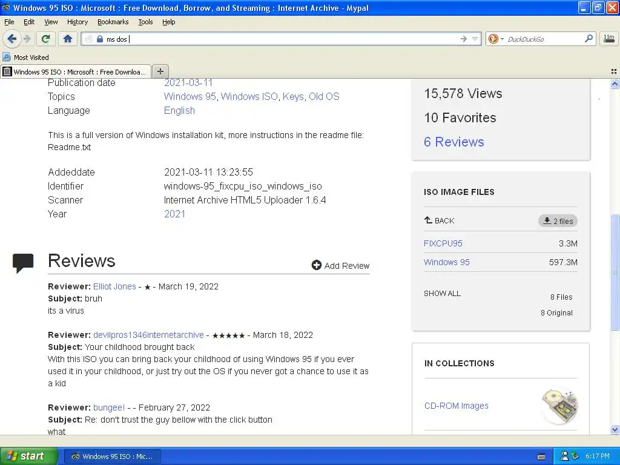Open reviewer Elliot Jones profile
Screen dimensions: 620x465
114,286
